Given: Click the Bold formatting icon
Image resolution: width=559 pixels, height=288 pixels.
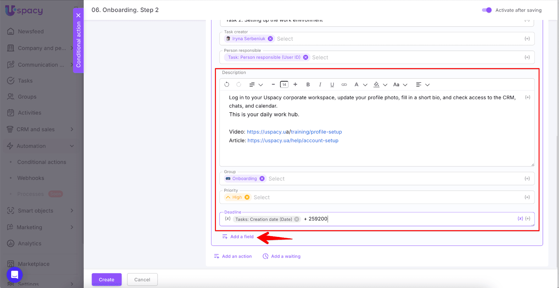Looking at the screenshot, I should [x=308, y=84].
